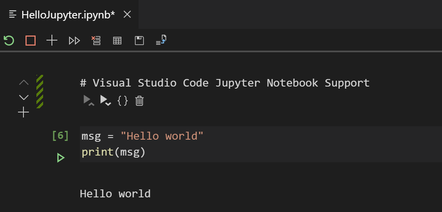Run all cells in the notebook

pos(75,41)
